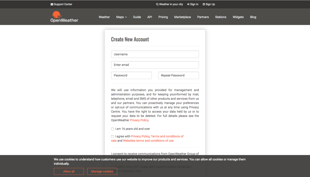The height and width of the screenshot is (177, 310).
Task: Click the OpenWeather logo
Action: [64, 17]
